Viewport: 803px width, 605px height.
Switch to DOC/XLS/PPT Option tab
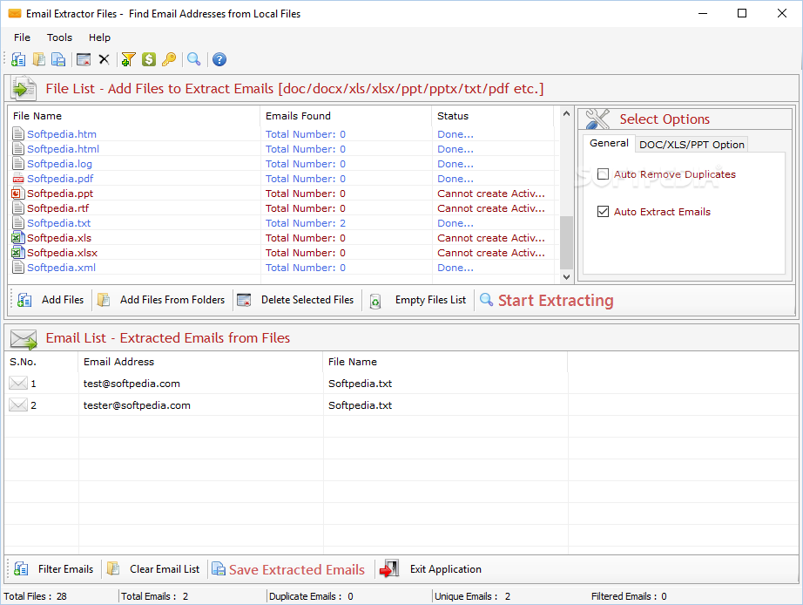692,145
